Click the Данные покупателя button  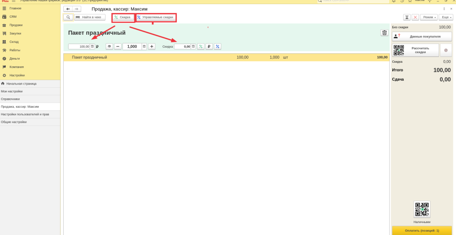click(x=422, y=36)
